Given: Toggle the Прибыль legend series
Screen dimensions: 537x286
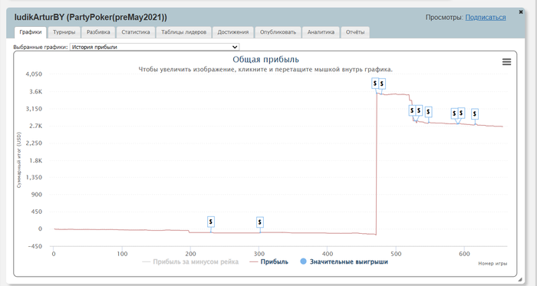Looking at the screenshot, I should pyautogui.click(x=269, y=261).
